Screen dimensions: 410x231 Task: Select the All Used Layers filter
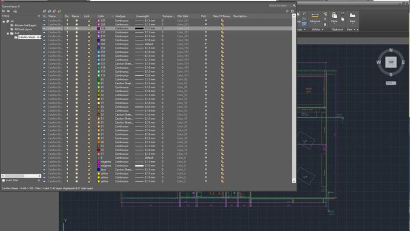(x=23, y=29)
